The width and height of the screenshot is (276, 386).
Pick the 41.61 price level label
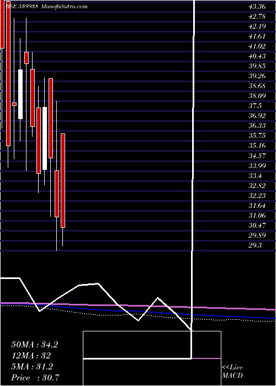(x=257, y=36)
